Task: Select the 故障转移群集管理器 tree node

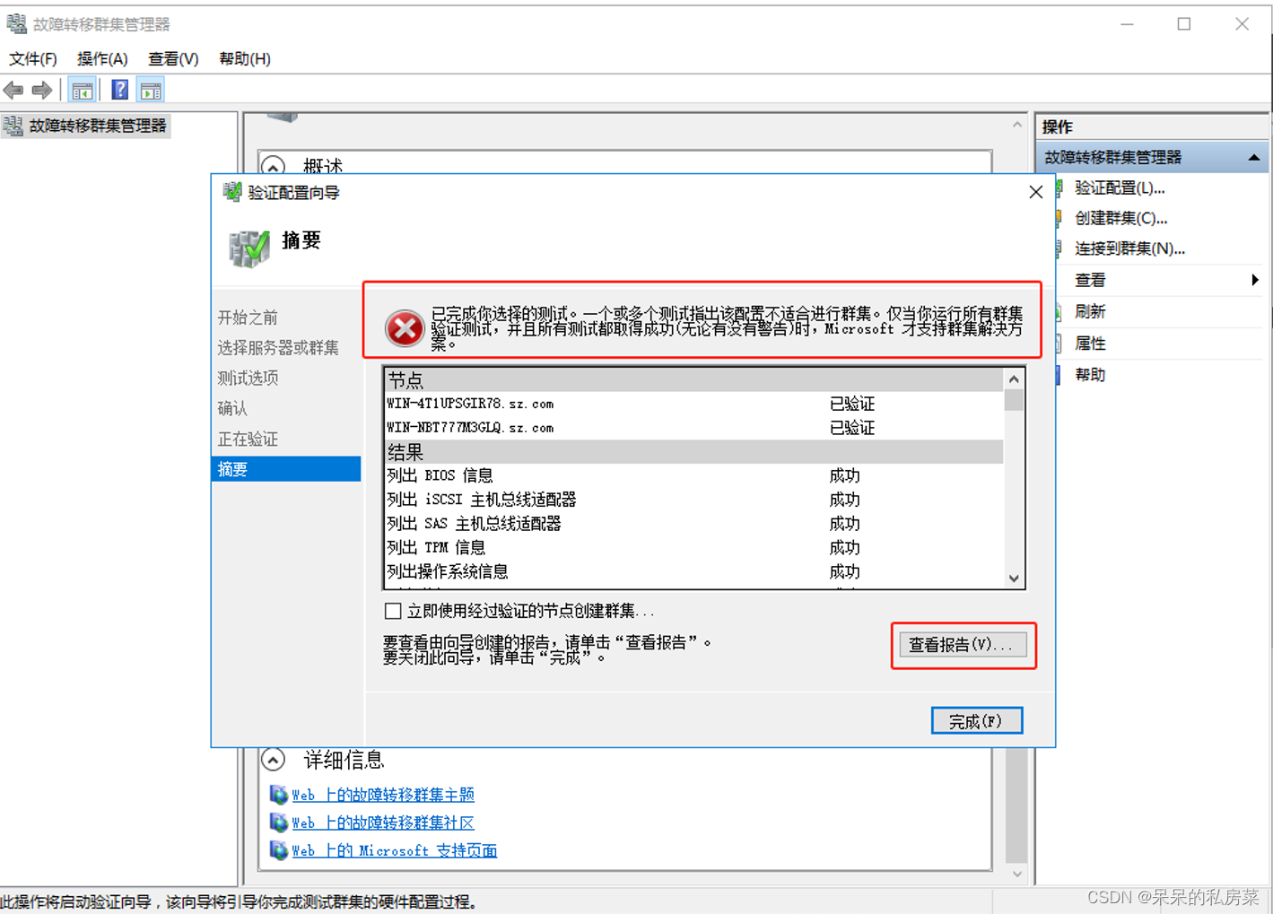Action: [98, 126]
